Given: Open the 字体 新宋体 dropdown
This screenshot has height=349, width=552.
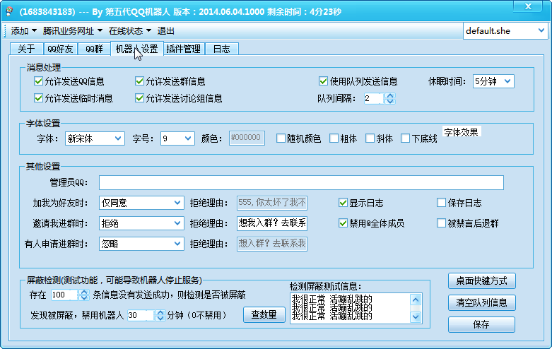Looking at the screenshot, I should point(95,138).
